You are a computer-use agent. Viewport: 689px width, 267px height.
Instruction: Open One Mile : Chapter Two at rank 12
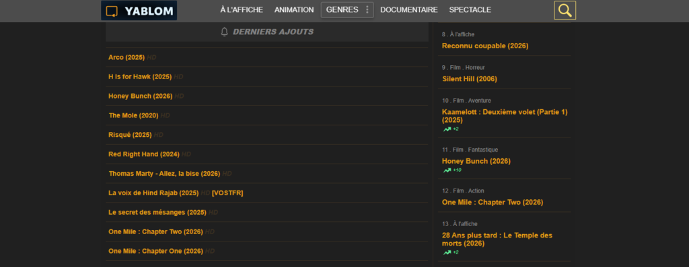[493, 203]
